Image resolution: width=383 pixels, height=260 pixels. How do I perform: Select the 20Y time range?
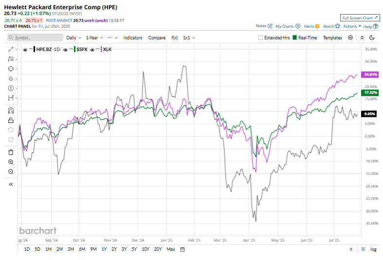tap(158, 249)
